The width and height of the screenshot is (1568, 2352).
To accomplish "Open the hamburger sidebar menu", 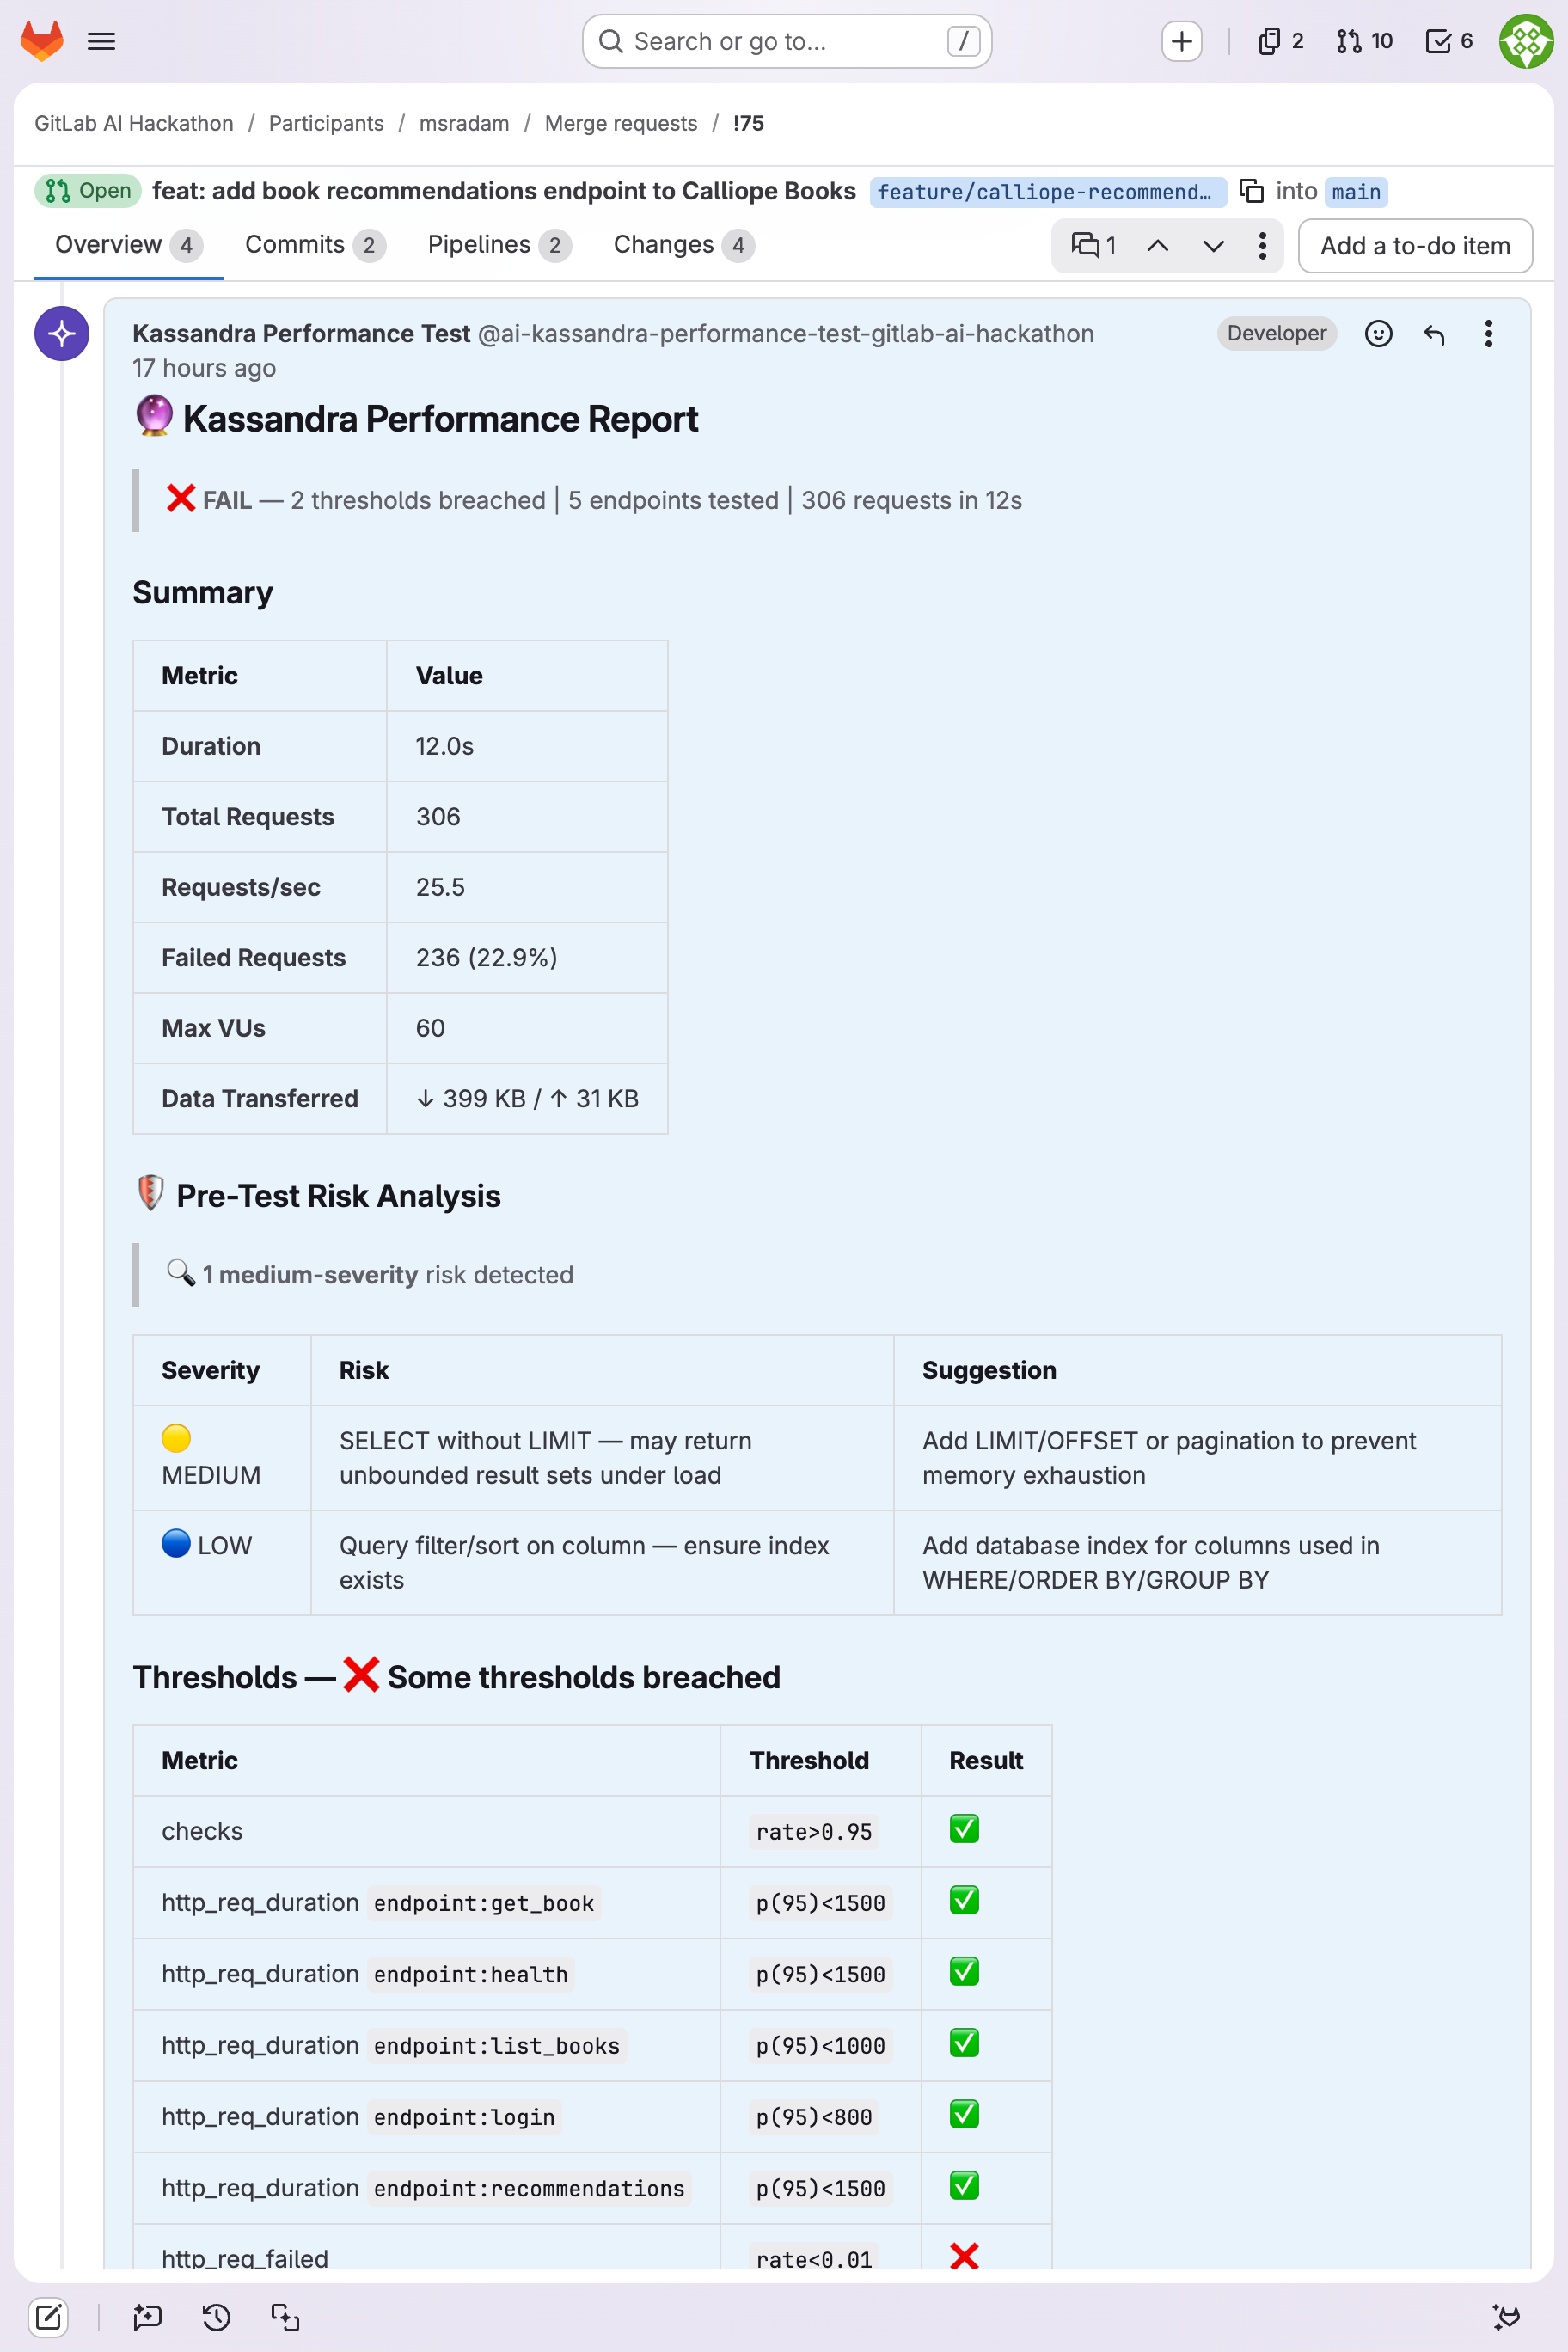I will coord(101,41).
